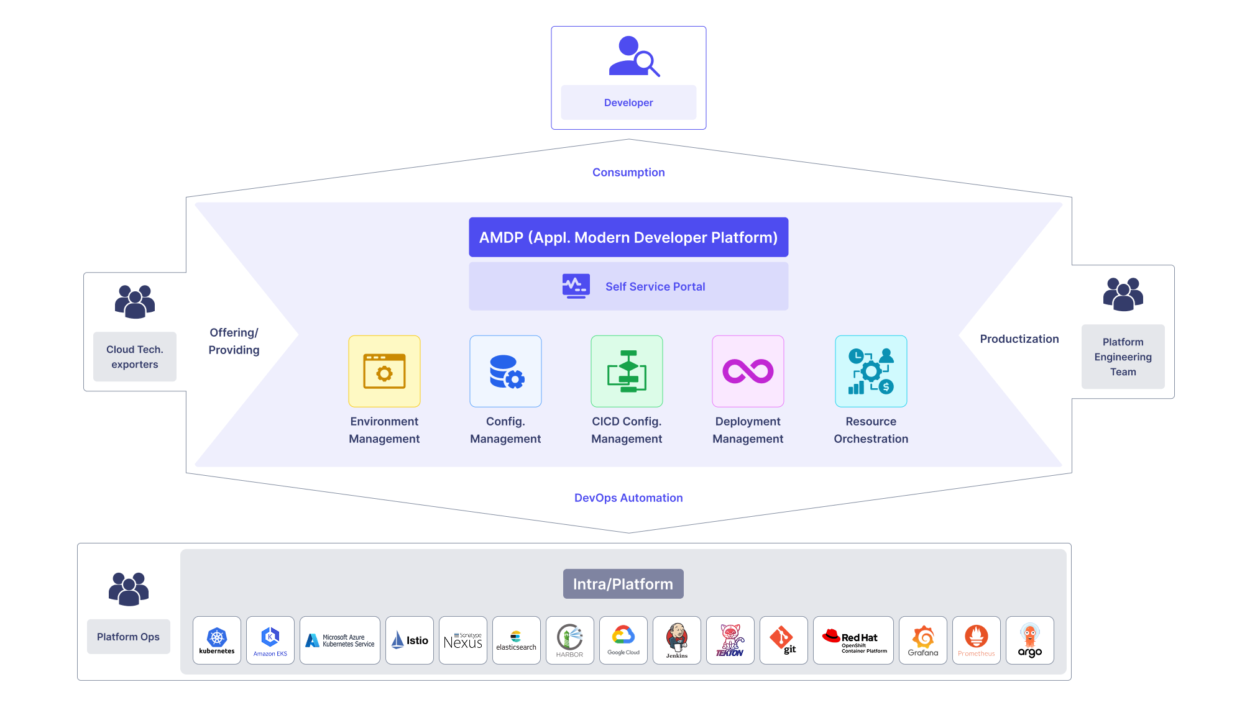Click the Harbor logo tile
Image resolution: width=1237 pixels, height=728 pixels.
point(570,640)
